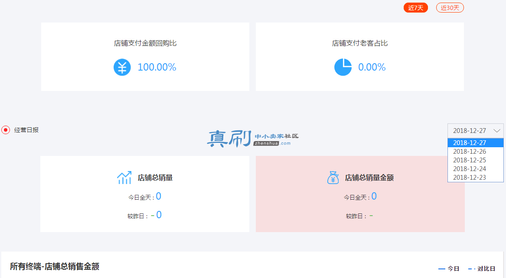Click the yuan icon beside 100.00%

122,67
